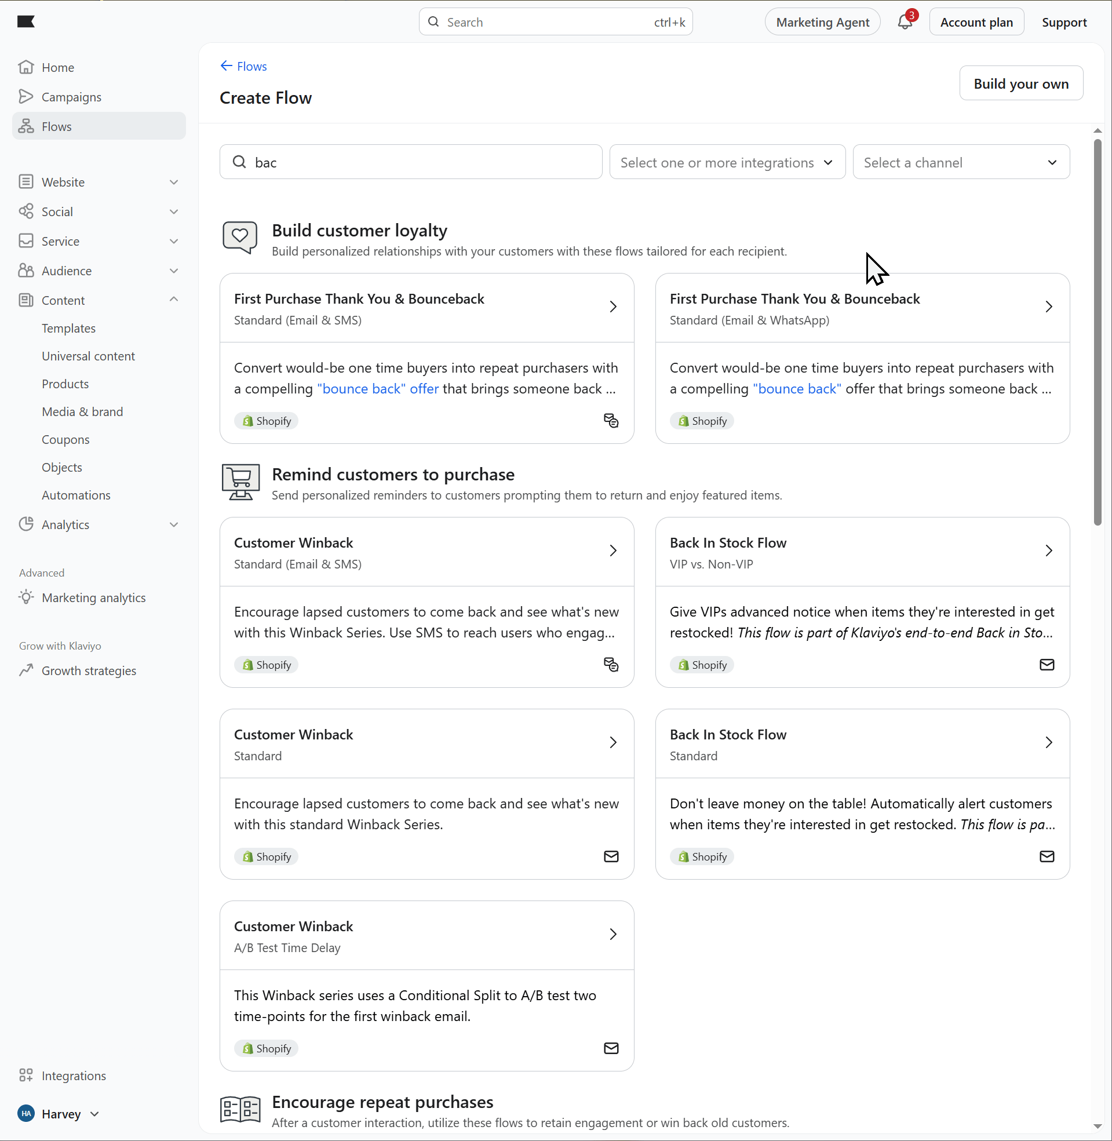Image resolution: width=1112 pixels, height=1141 pixels.
Task: Expand the Audience sidebar section
Action: pos(173,271)
